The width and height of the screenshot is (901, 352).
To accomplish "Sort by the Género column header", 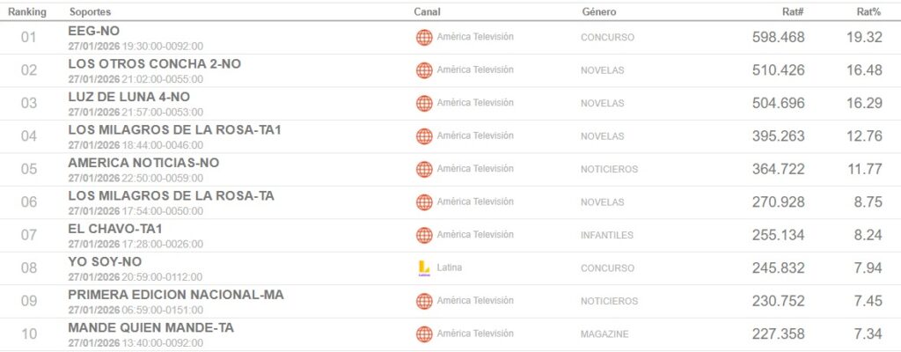I will 598,12.
